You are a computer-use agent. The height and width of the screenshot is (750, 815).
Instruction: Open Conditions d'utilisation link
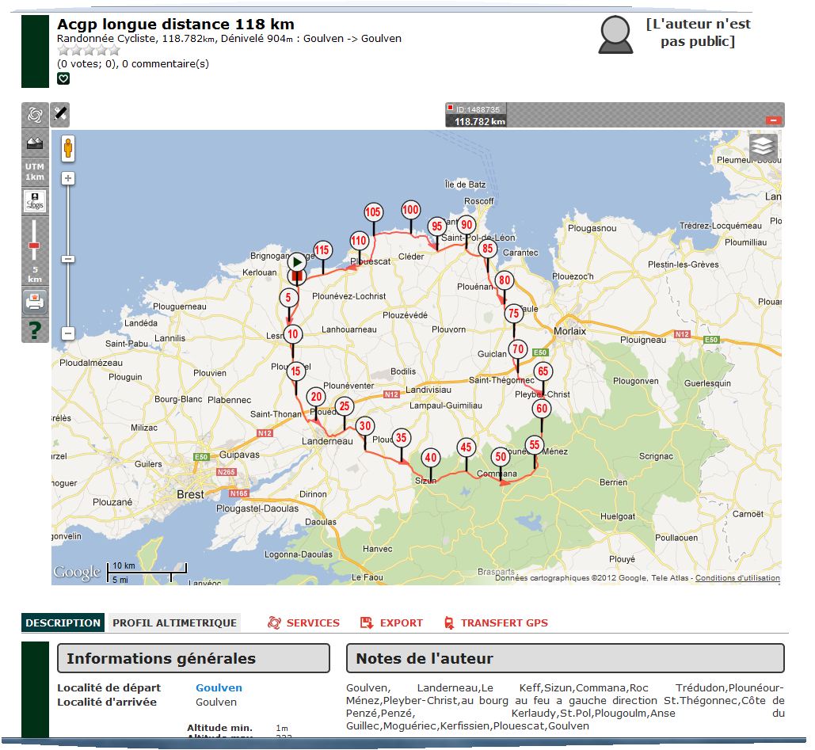pyautogui.click(x=737, y=578)
